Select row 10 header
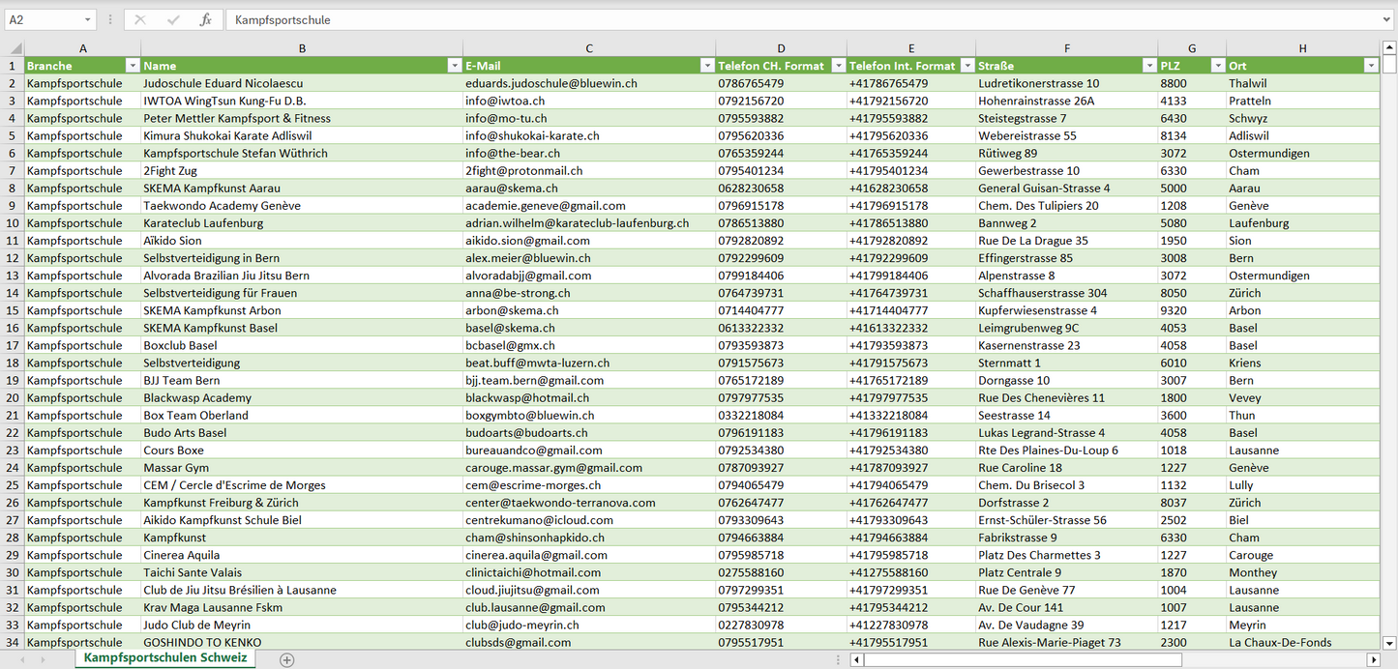1398x669 pixels. [13, 223]
